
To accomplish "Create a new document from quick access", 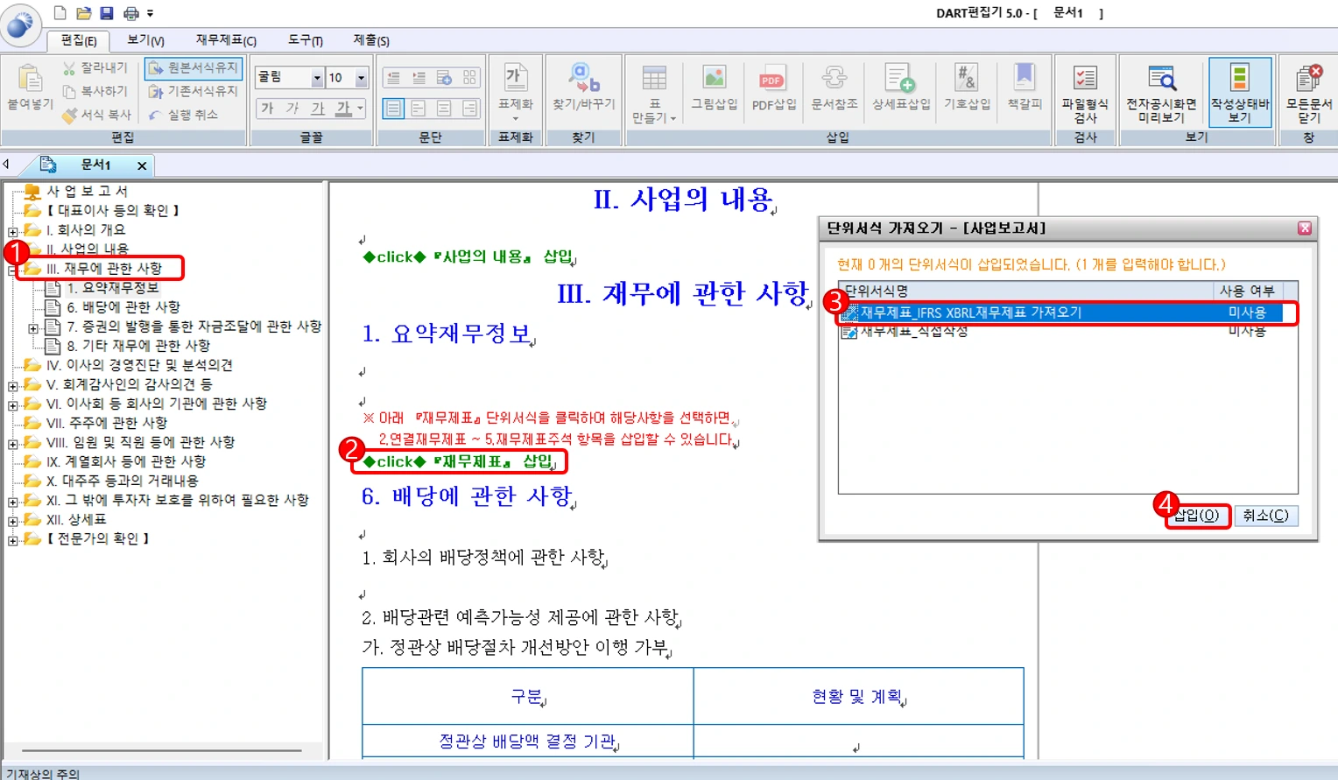I will [60, 13].
